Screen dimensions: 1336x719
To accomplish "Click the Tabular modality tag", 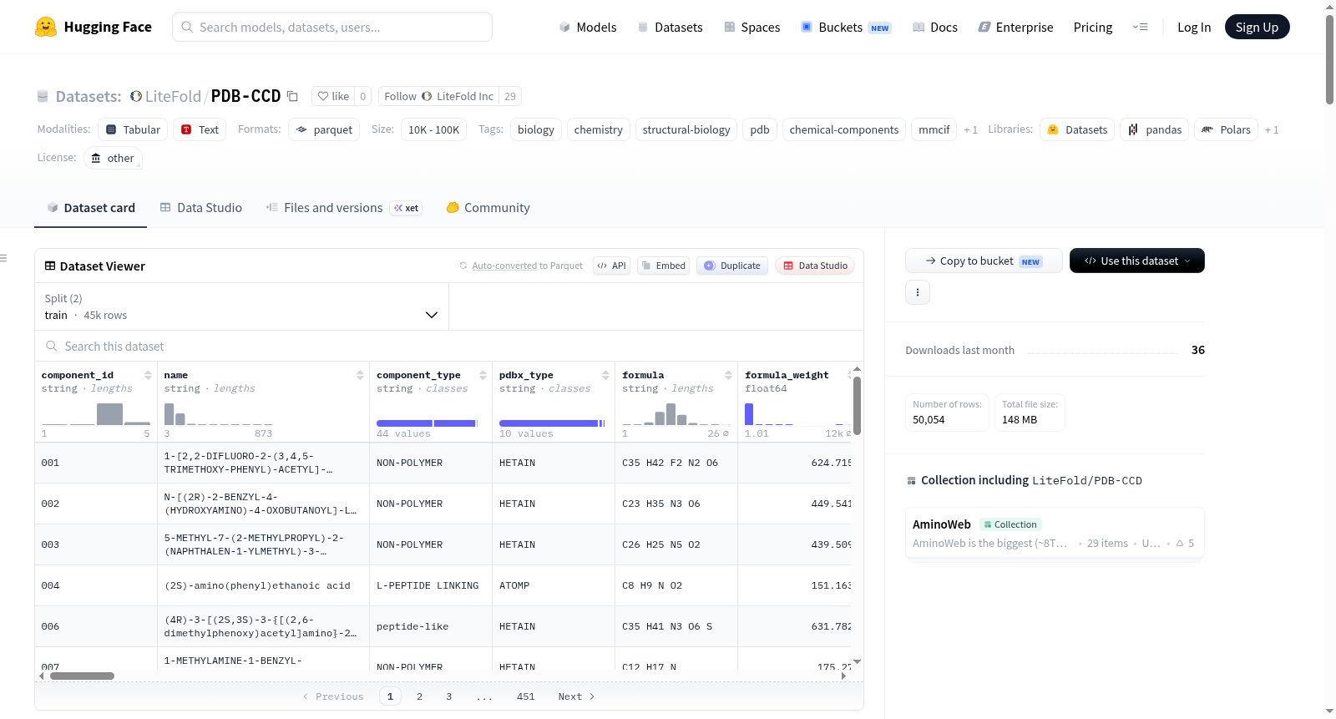I will (x=133, y=129).
